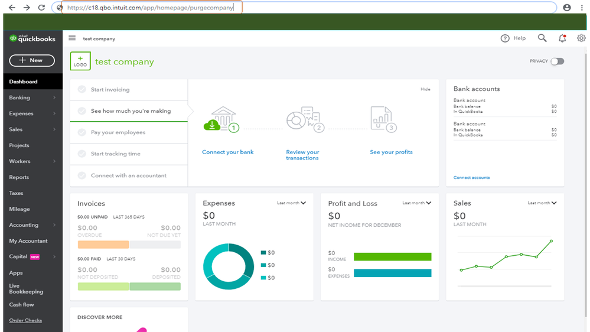Open Profit and Loss period dropdown
The width and height of the screenshot is (590, 332).
pos(417,203)
